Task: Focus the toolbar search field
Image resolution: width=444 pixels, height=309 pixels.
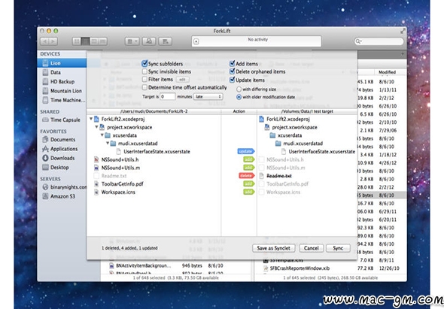Action: point(379,41)
